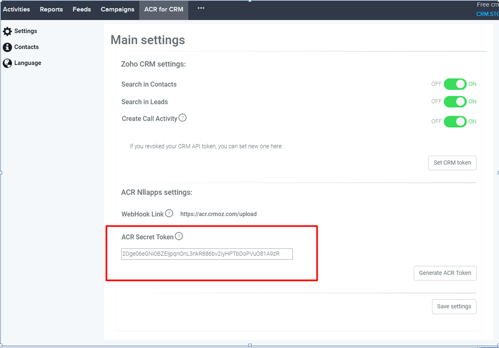Switch to the Reports tab
Screen dimensions: 499x348
(x=51, y=10)
